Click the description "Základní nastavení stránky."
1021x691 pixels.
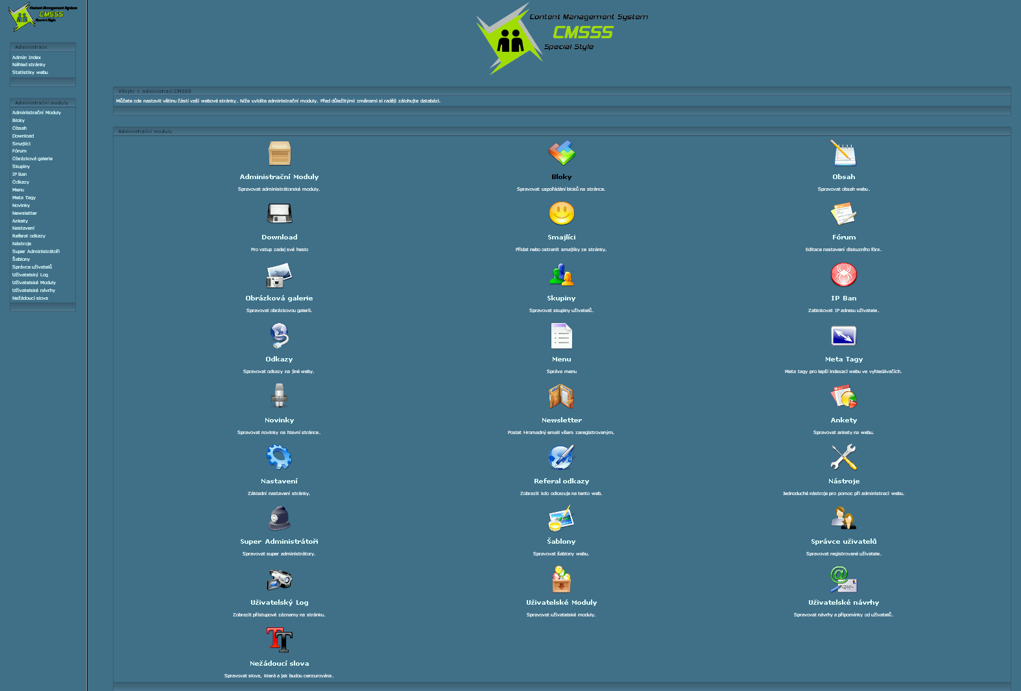point(280,494)
